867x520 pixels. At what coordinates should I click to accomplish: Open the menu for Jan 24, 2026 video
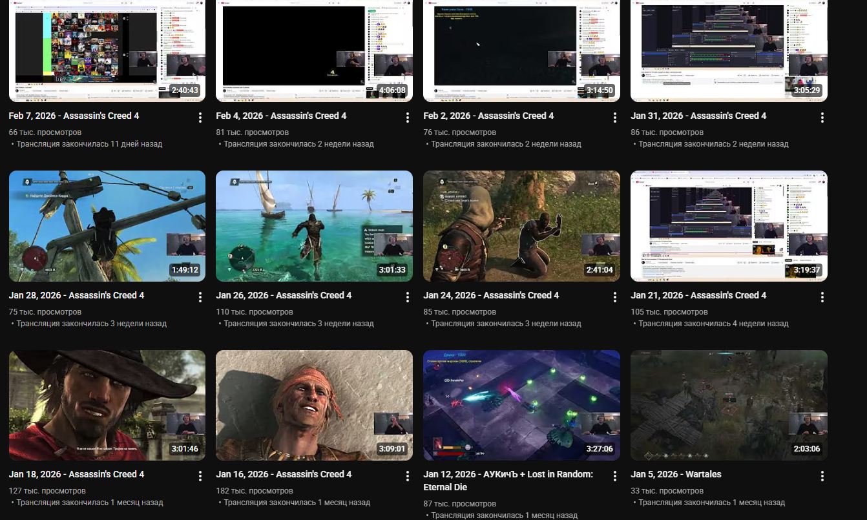pos(615,297)
